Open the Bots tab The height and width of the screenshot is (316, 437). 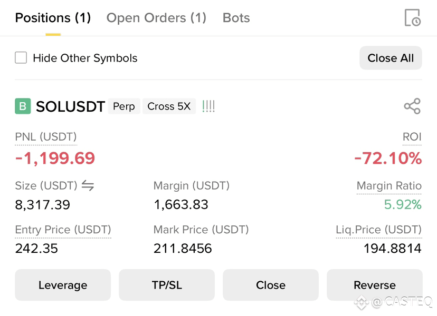[x=236, y=18]
